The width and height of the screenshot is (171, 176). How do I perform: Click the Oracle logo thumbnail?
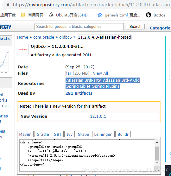tap(23, 49)
